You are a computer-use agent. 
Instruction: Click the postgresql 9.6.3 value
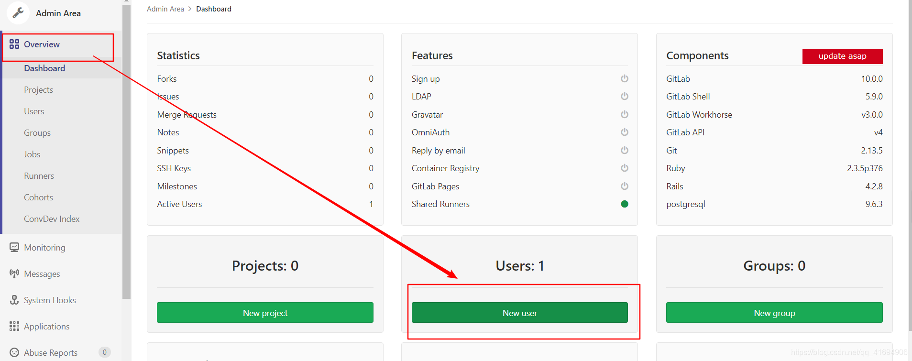(874, 204)
